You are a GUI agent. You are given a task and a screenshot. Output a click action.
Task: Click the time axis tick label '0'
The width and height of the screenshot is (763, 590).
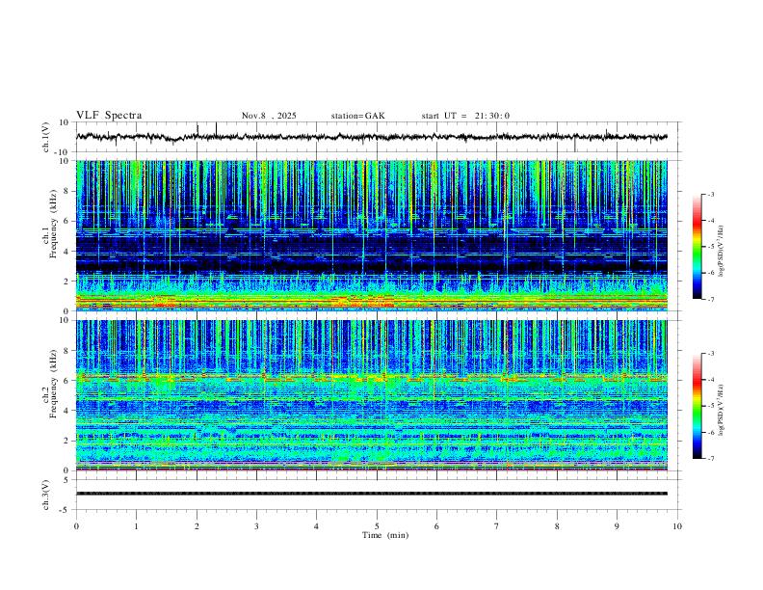pyautogui.click(x=76, y=526)
